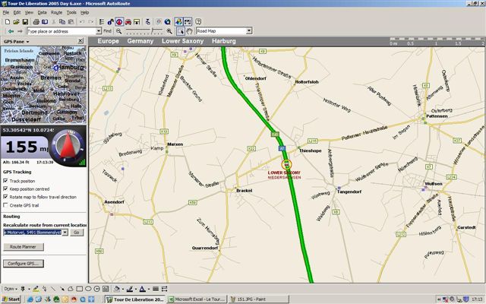Click the Harburg breadcrumb link
Image resolution: width=486 pixels, height=304 pixels.
[x=224, y=41]
